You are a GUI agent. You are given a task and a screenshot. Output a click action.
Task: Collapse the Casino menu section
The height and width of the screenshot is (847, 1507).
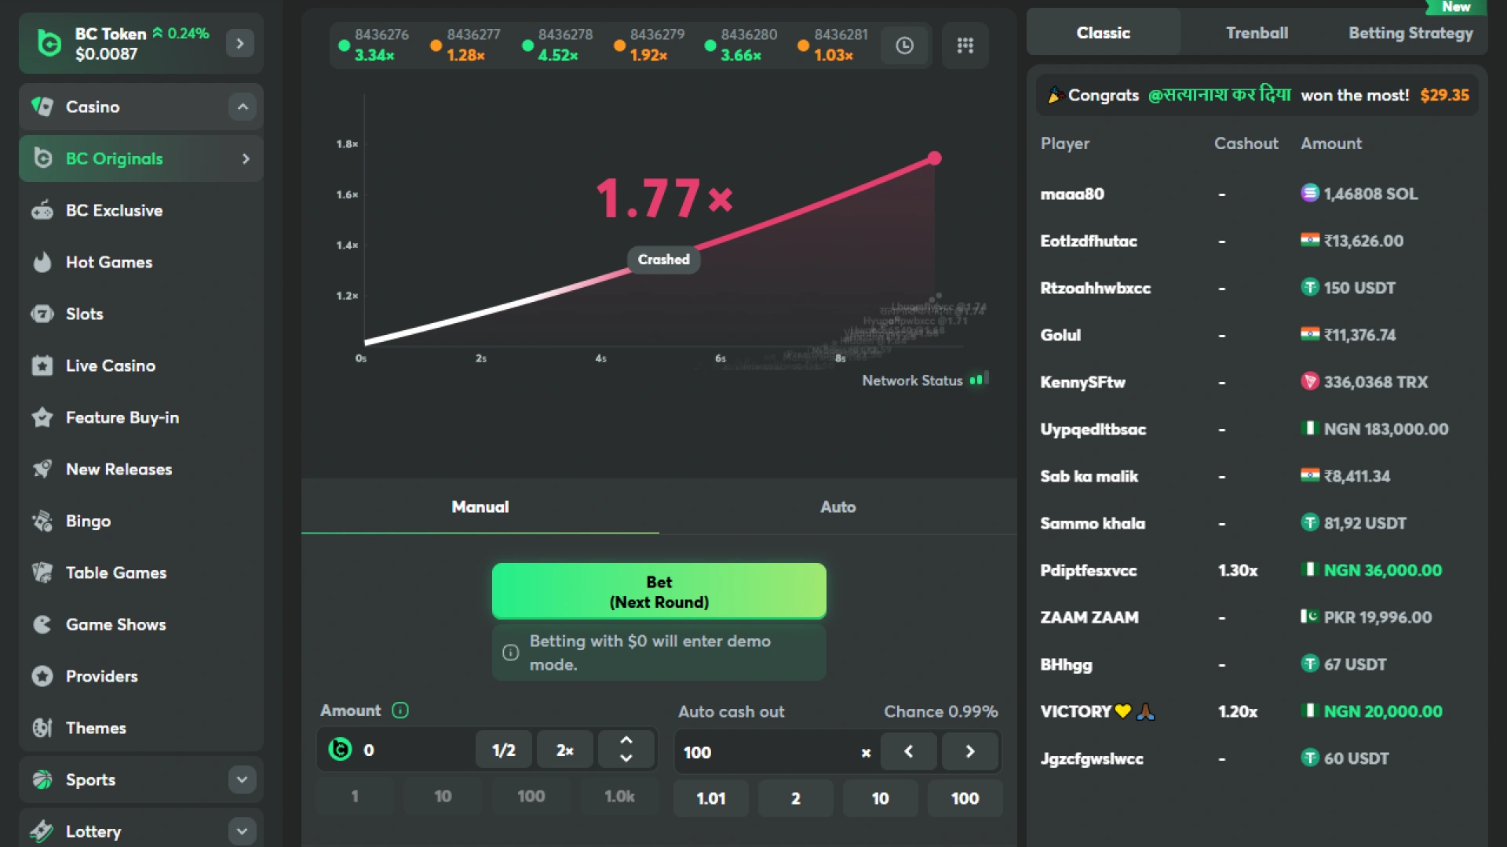(x=243, y=107)
